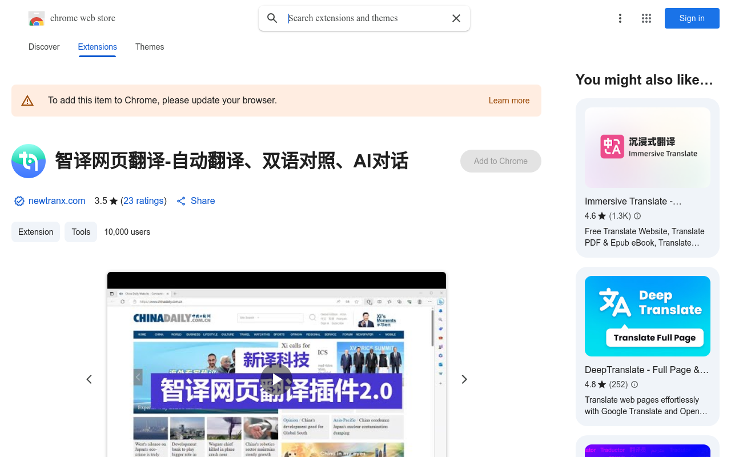Screen dimensions: 731x457
Task: Click the extension's teal logo icon
Action: (x=29, y=161)
